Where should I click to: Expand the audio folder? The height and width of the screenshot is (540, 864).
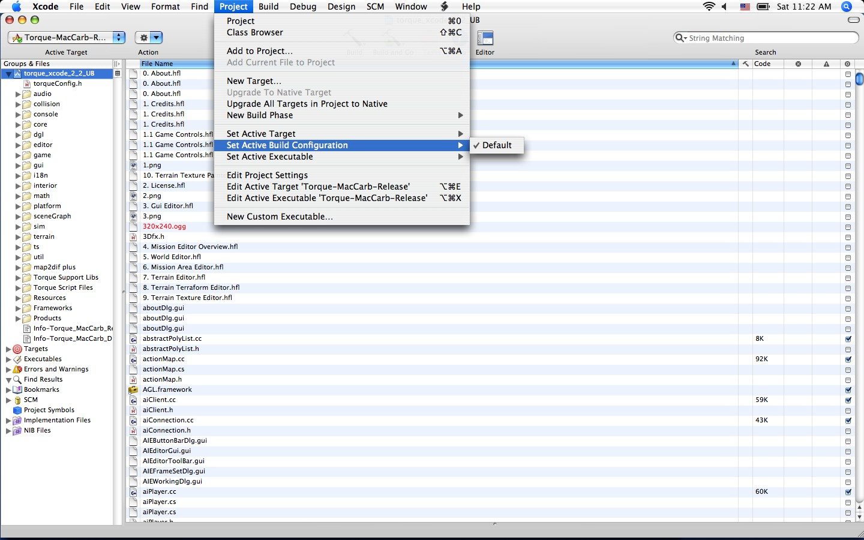(x=18, y=94)
